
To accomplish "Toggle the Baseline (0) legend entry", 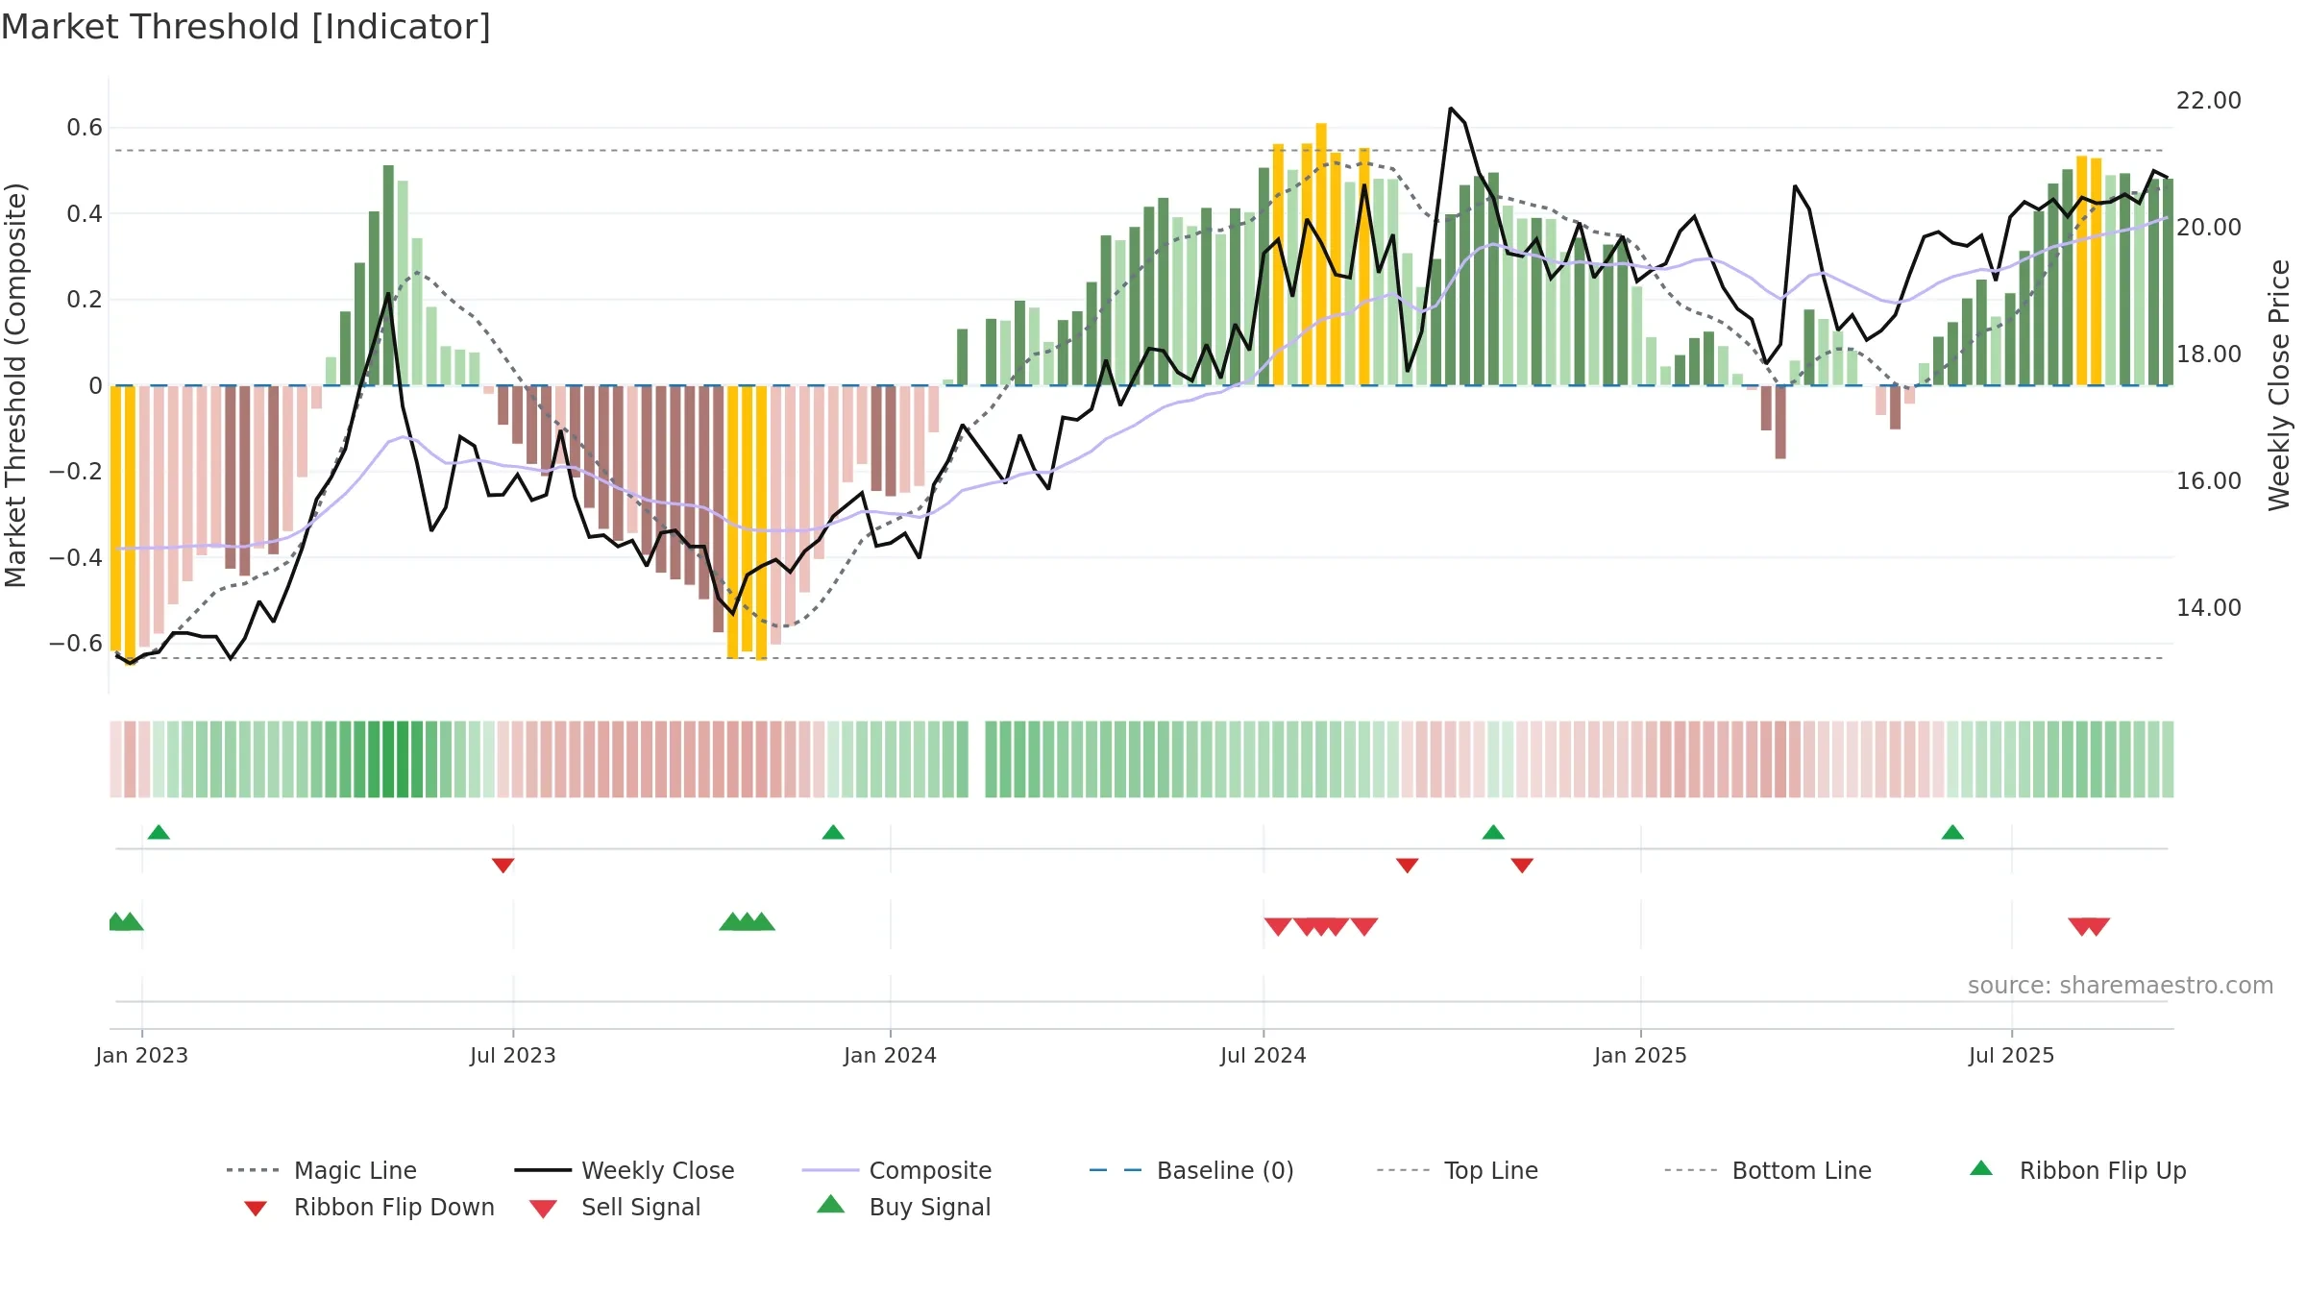I will 1191,1170.
